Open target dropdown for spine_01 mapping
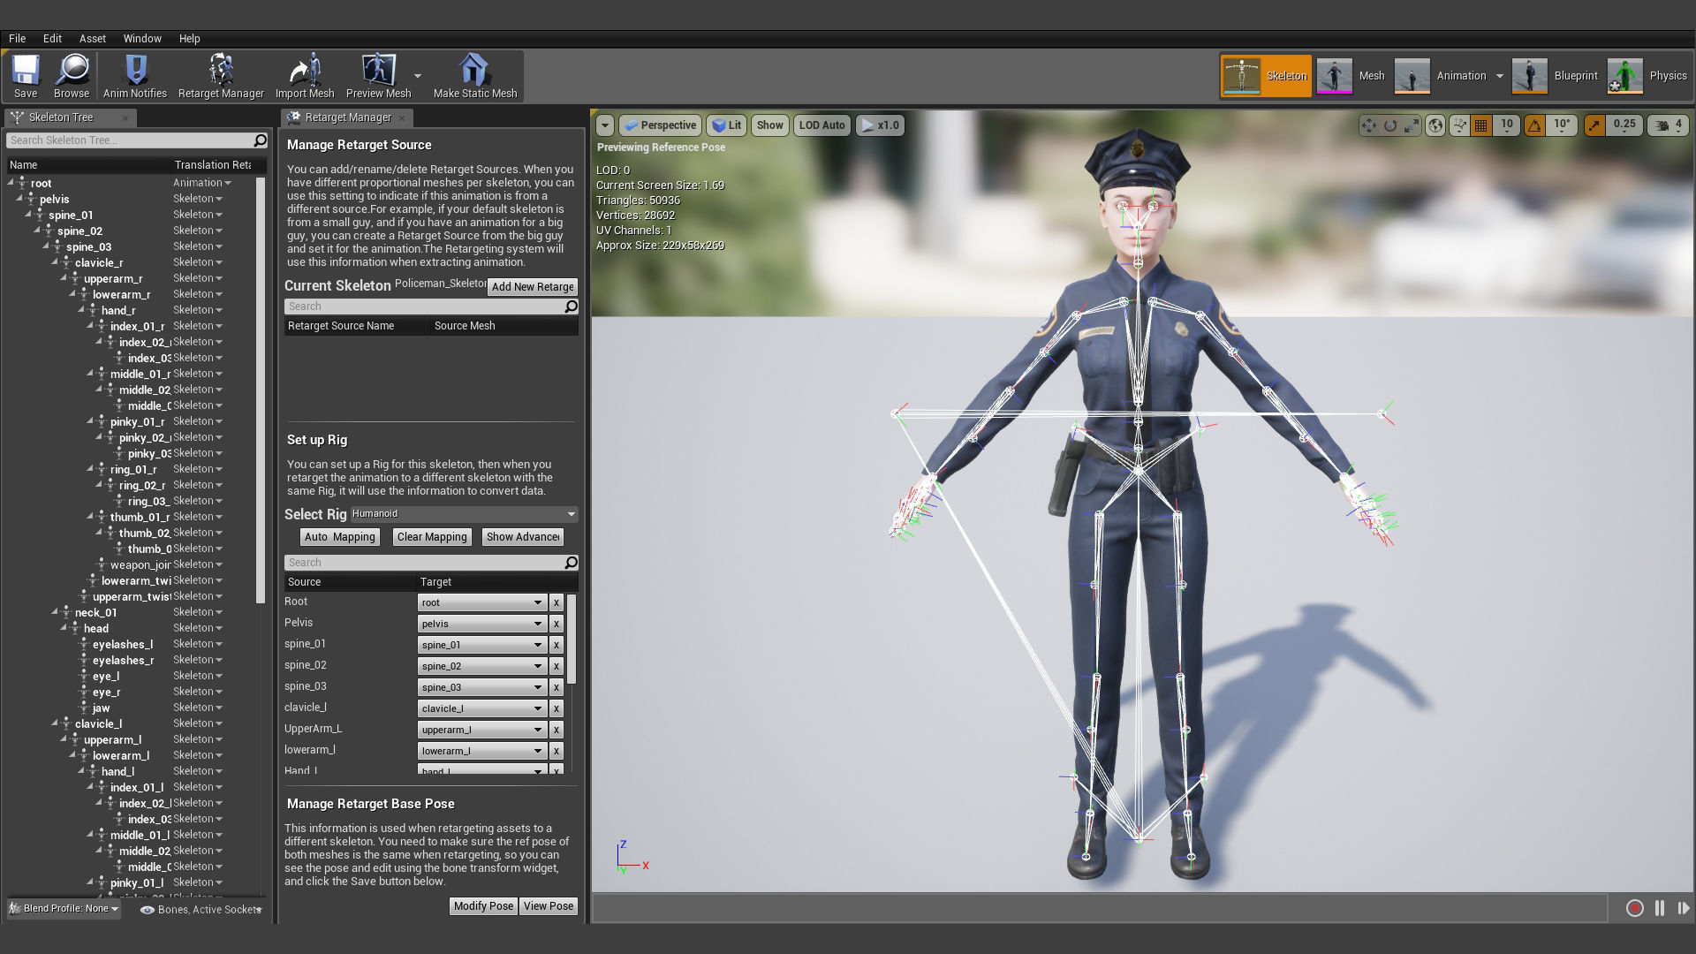 click(x=481, y=645)
